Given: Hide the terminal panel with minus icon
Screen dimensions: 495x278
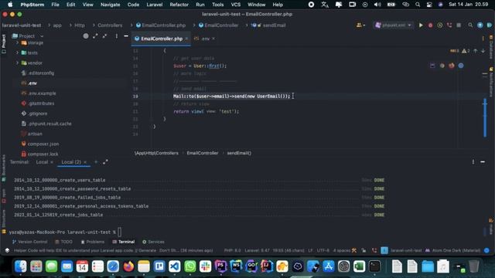Looking at the screenshot, I should (x=483, y=161).
